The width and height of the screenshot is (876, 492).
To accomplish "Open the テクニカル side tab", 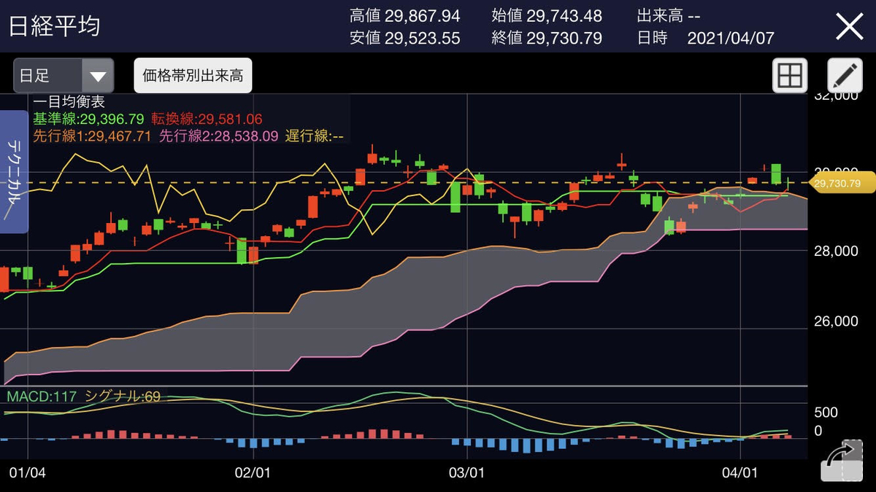I will pos(14,172).
